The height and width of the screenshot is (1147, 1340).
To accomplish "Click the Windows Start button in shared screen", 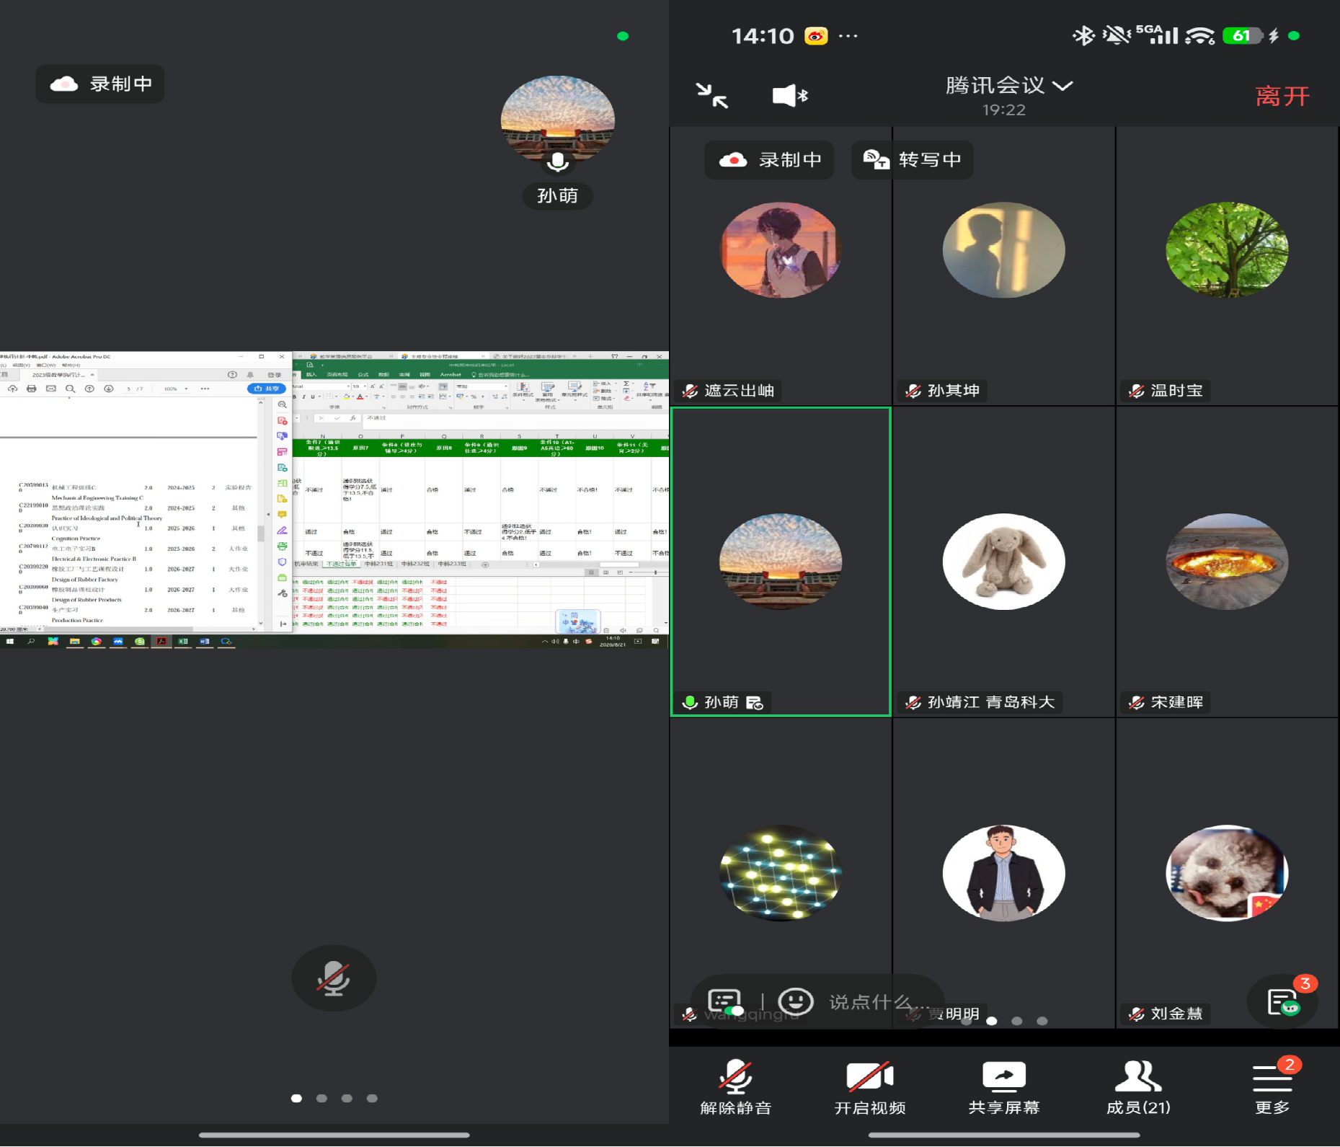I will pyautogui.click(x=10, y=641).
